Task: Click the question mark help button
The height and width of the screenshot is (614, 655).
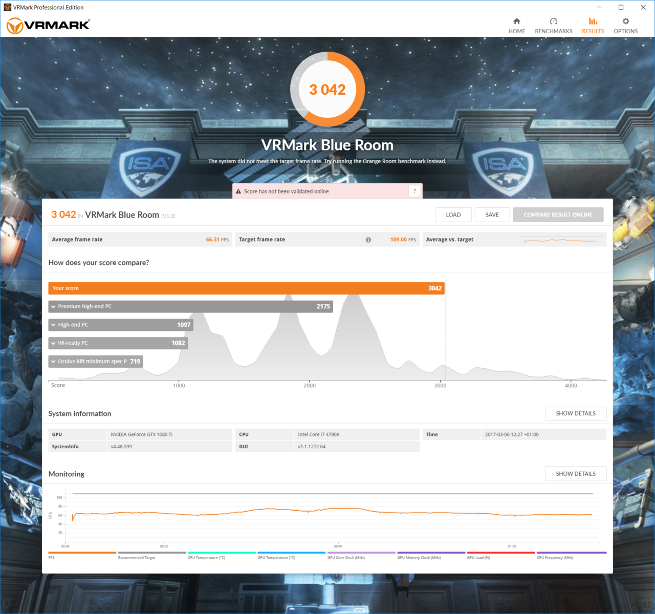Action: (414, 191)
